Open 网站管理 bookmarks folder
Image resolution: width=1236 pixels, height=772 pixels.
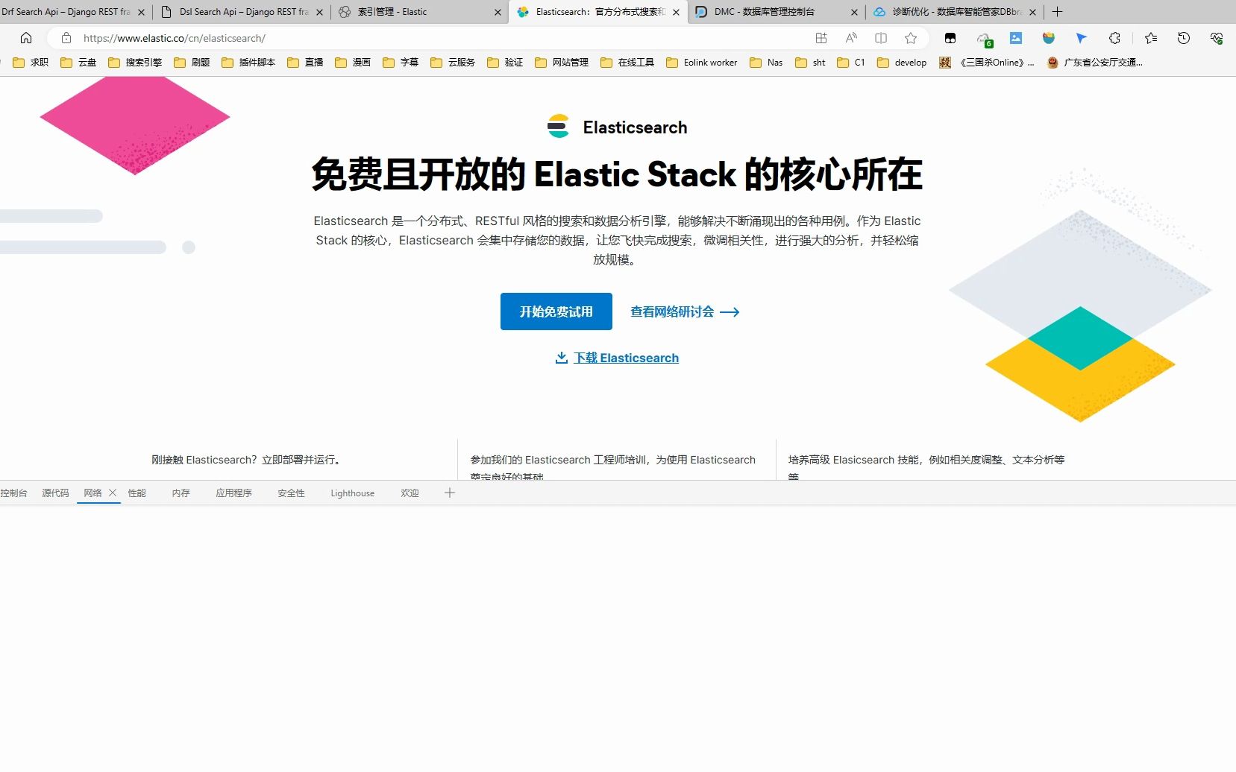click(x=562, y=63)
